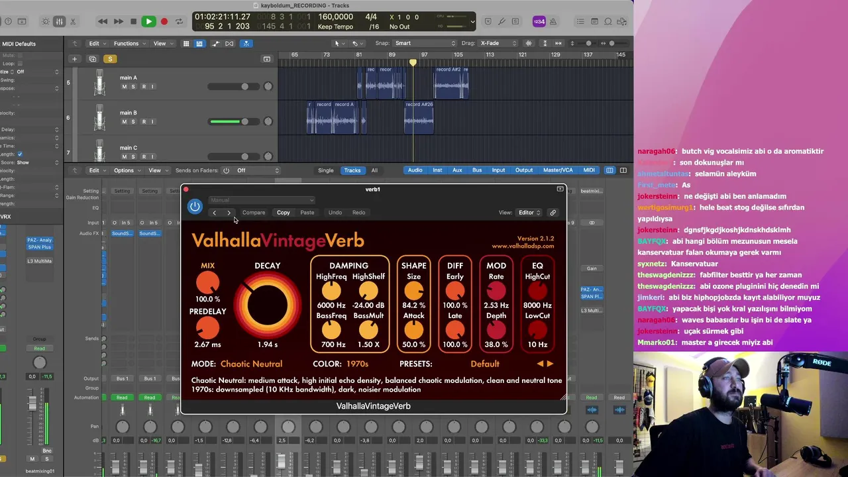Open the plugin View Editor dropdown
This screenshot has height=477, width=848.
click(529, 213)
